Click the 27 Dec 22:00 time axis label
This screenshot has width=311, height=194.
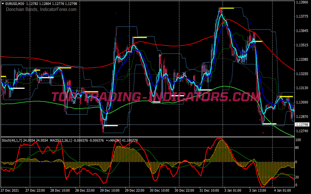[x=35, y=191]
